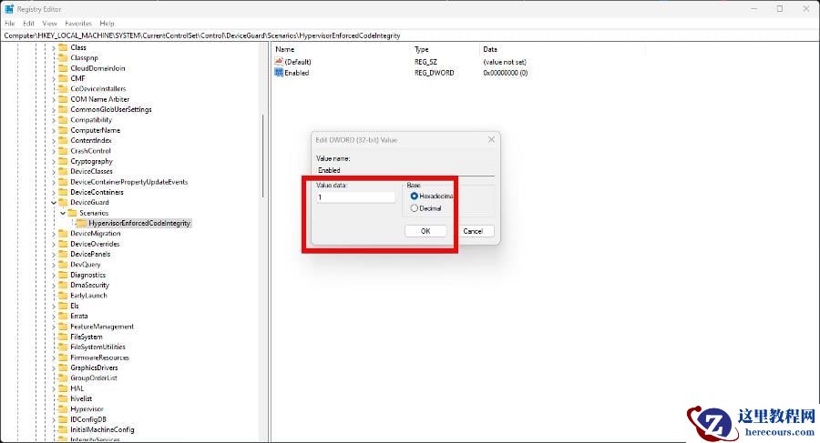Open the Favorites menu
The width and height of the screenshot is (820, 443).
(78, 24)
